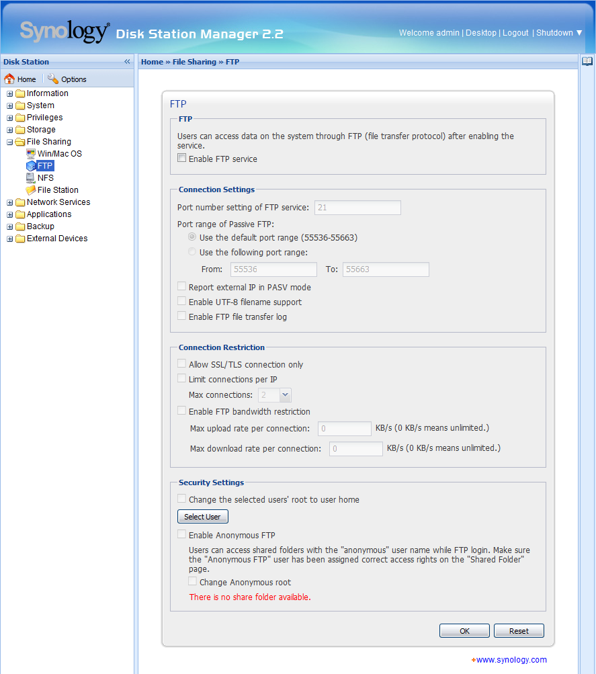596x674 pixels.
Task: Click the passive port range From field
Action: point(273,269)
